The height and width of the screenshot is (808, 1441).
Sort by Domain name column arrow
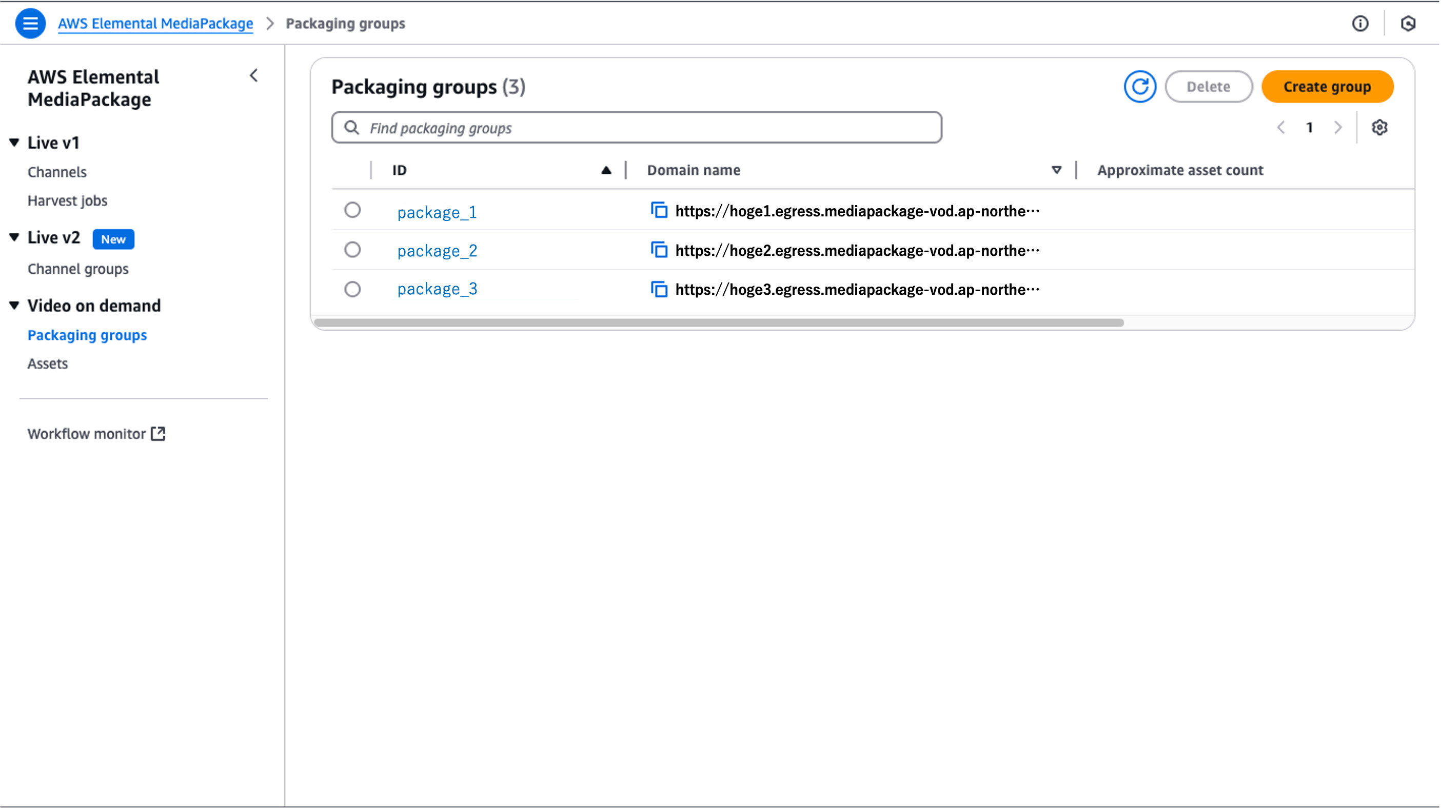(1056, 170)
